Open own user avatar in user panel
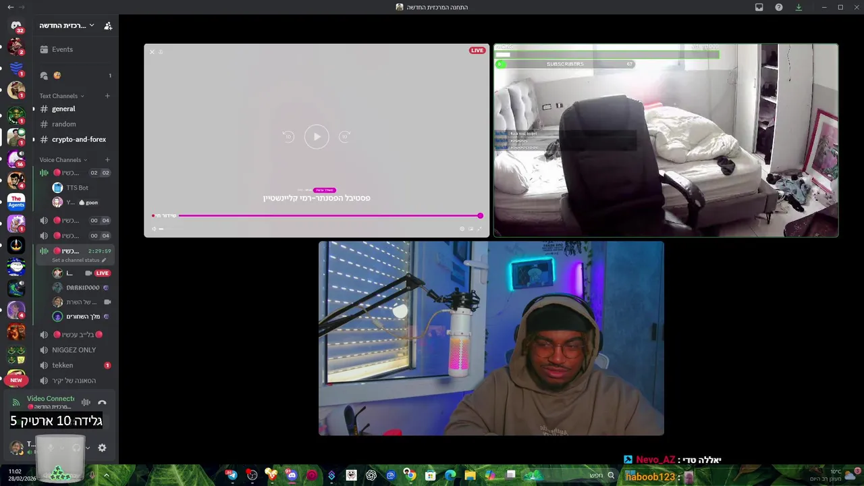This screenshot has height=486, width=864. 16,448
